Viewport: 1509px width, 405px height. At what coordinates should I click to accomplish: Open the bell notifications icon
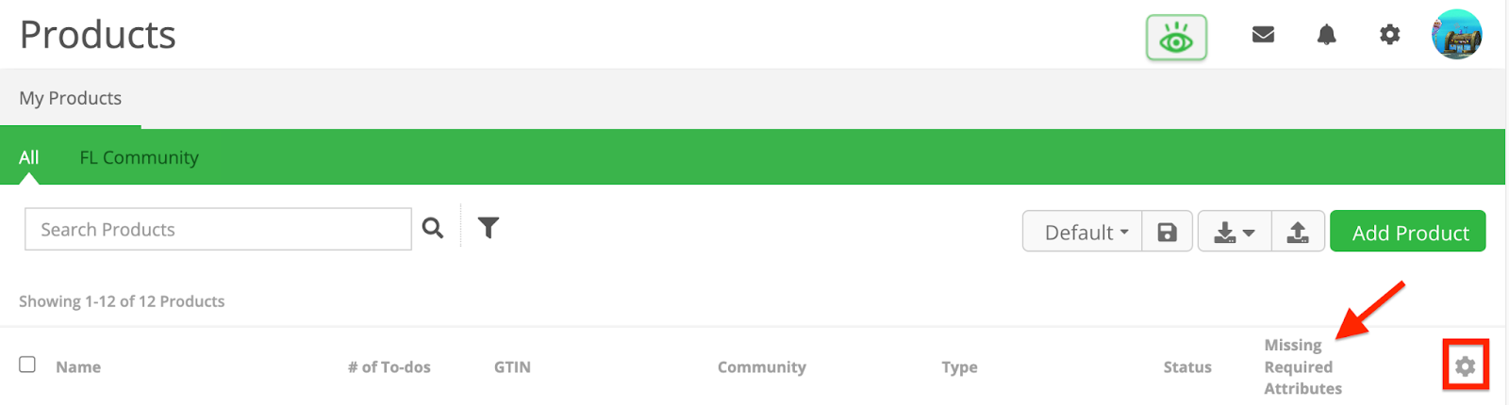[1326, 35]
